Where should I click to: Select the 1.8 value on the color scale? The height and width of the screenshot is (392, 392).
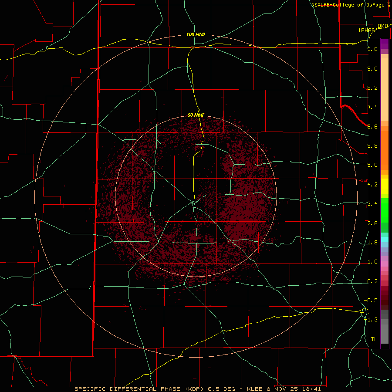pos(372,243)
